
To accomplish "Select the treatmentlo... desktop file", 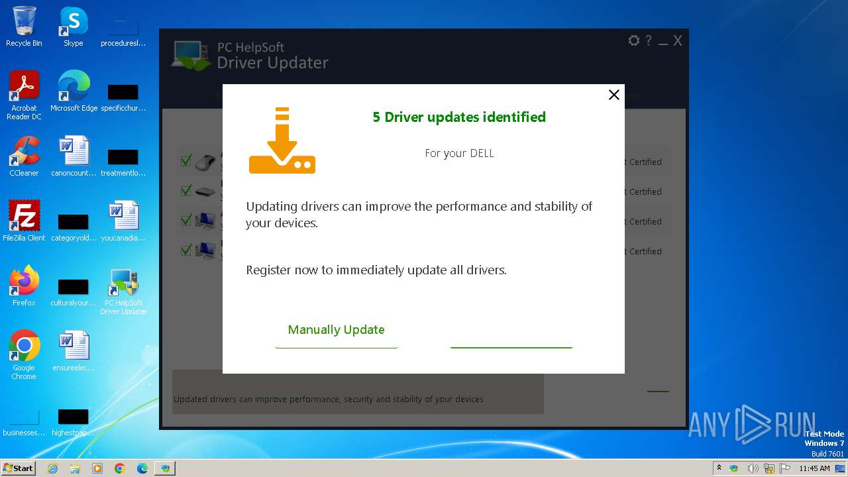I will coord(123,162).
